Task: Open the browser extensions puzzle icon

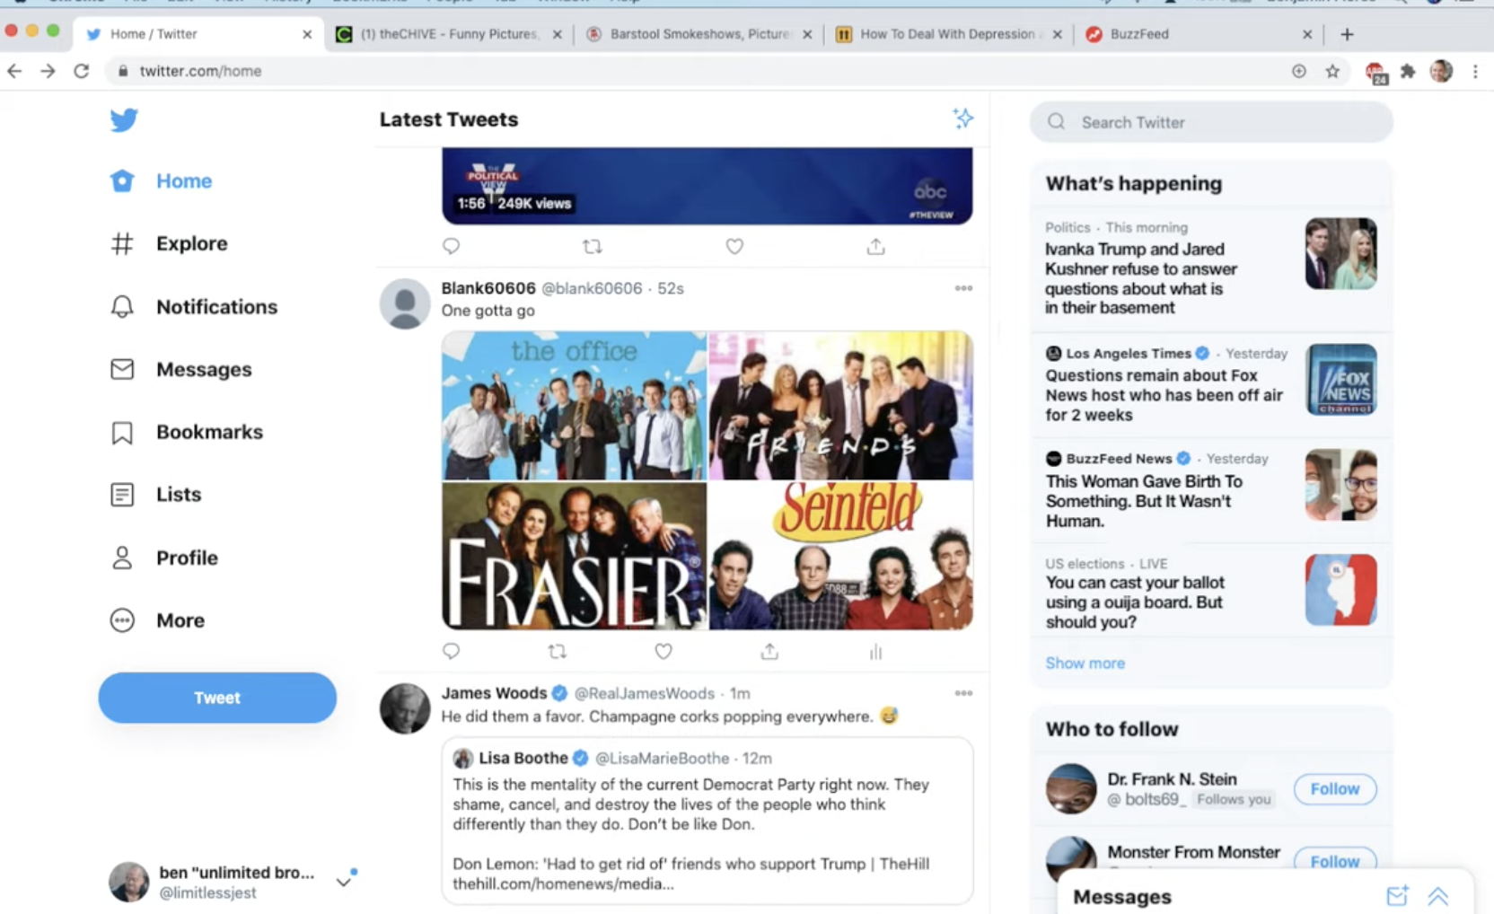Action: coord(1408,71)
